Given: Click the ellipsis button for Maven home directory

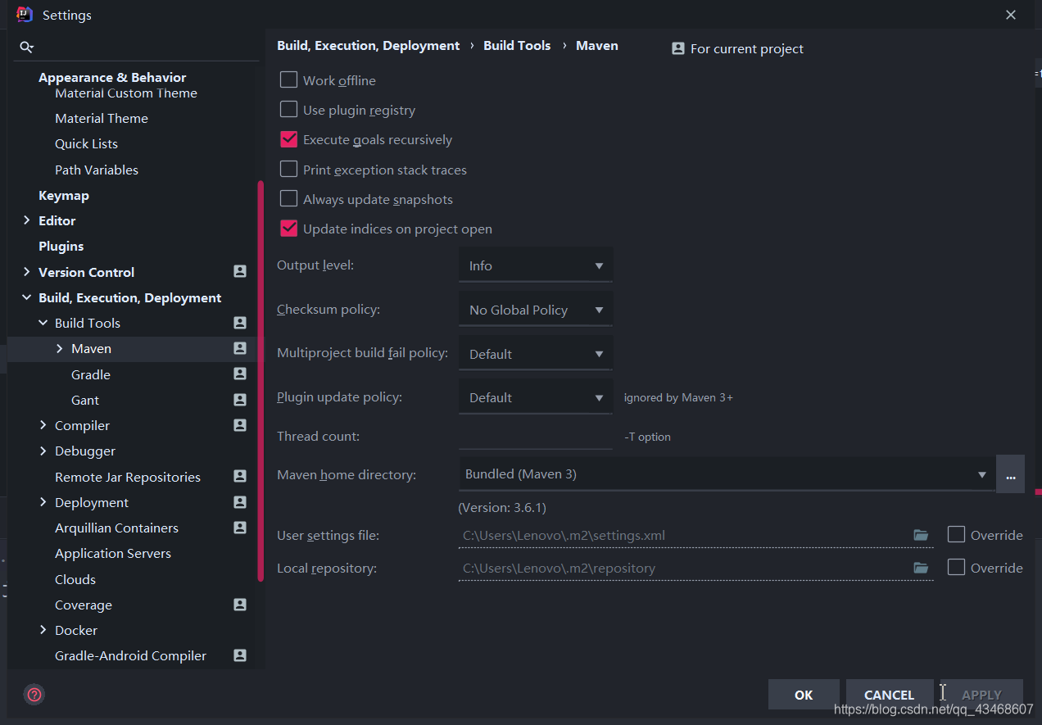Looking at the screenshot, I should click(x=1010, y=475).
